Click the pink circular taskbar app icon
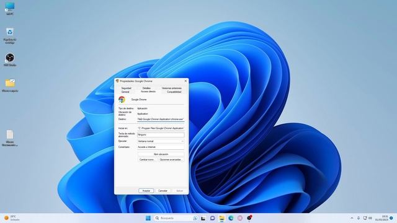Image resolution: width=397 pixels, height=223 pixels. pyautogui.click(x=240, y=218)
